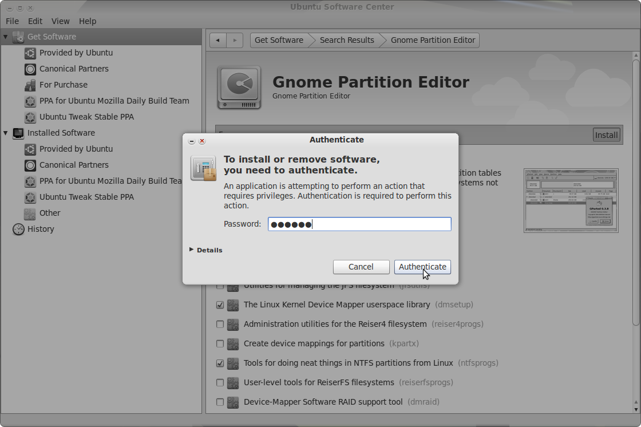Click 'Device-Mapper Software RAID support tool' text
Viewport: 641px width, 427px height.
323,402
